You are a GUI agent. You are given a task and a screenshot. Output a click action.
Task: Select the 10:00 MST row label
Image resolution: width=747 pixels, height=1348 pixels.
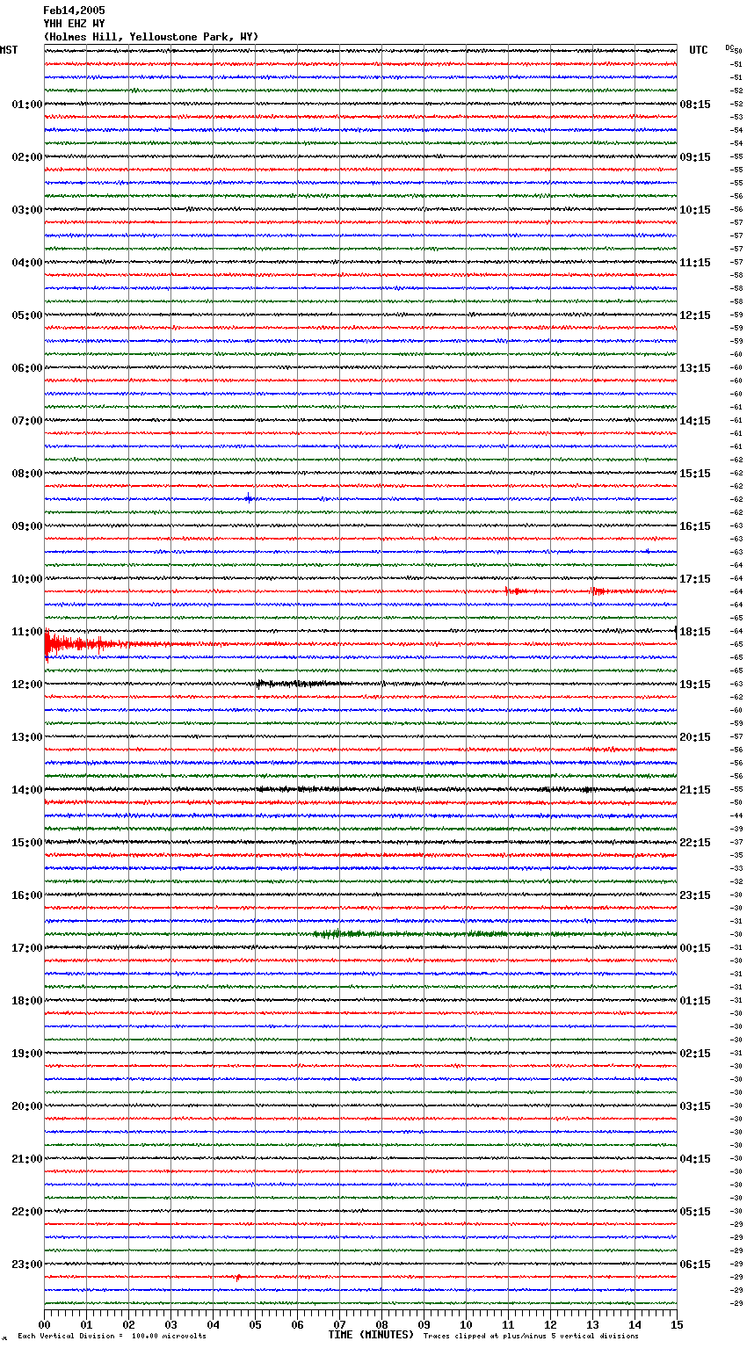(x=27, y=579)
